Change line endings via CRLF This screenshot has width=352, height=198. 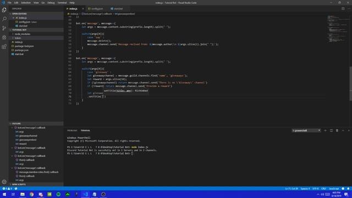coord(323,189)
